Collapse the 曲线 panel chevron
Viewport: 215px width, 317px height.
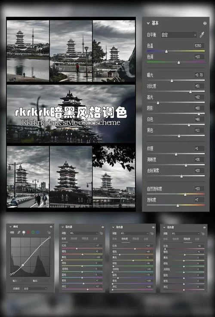coord(10,227)
